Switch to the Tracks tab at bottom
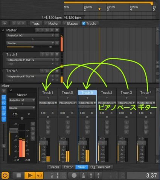This screenshot has height=180, width=160. pyautogui.click(x=54, y=167)
